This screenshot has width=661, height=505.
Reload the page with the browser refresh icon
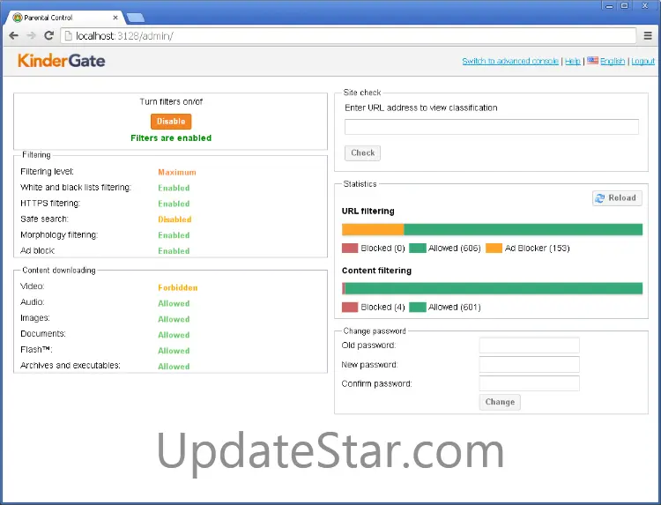pyautogui.click(x=48, y=36)
